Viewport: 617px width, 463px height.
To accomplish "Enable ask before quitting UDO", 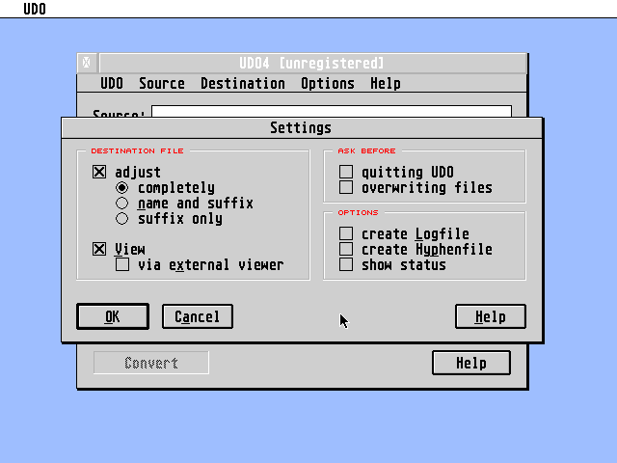I will (x=346, y=172).
